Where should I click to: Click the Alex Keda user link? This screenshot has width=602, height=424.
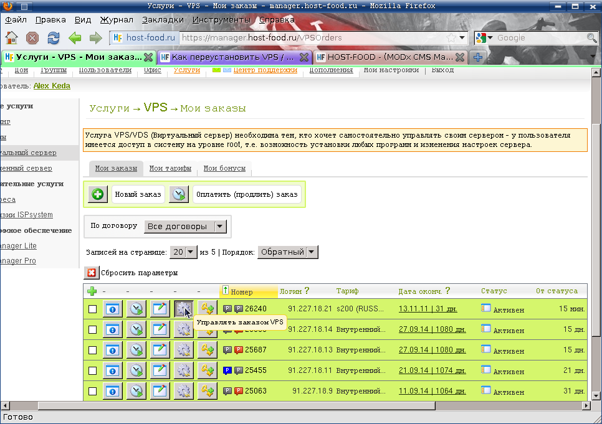point(52,86)
